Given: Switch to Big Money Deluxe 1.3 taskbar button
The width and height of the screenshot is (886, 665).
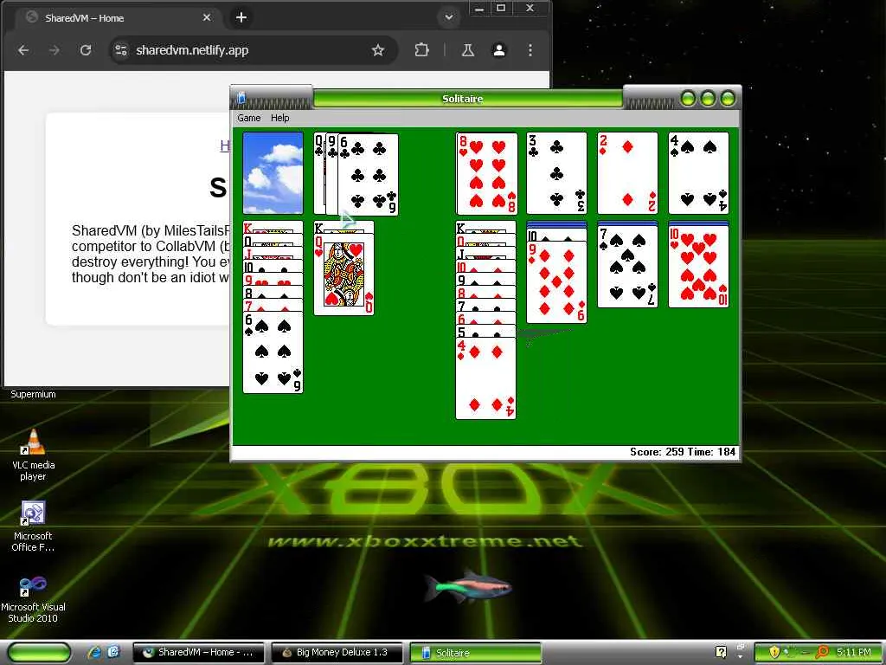Looking at the screenshot, I should coord(337,653).
